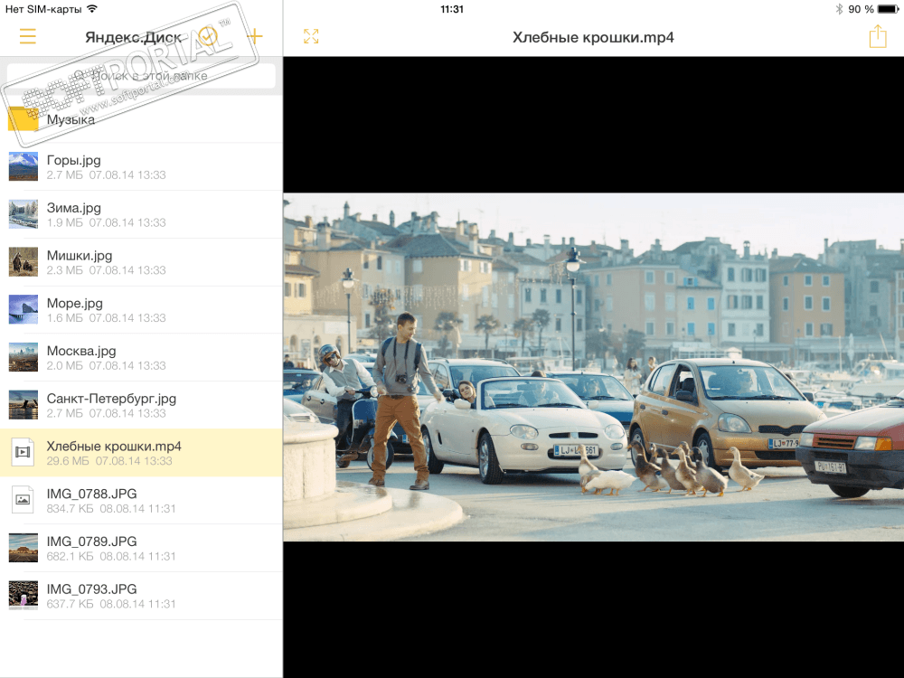
Task: Tap the battery indicator icon
Action: coord(889,9)
